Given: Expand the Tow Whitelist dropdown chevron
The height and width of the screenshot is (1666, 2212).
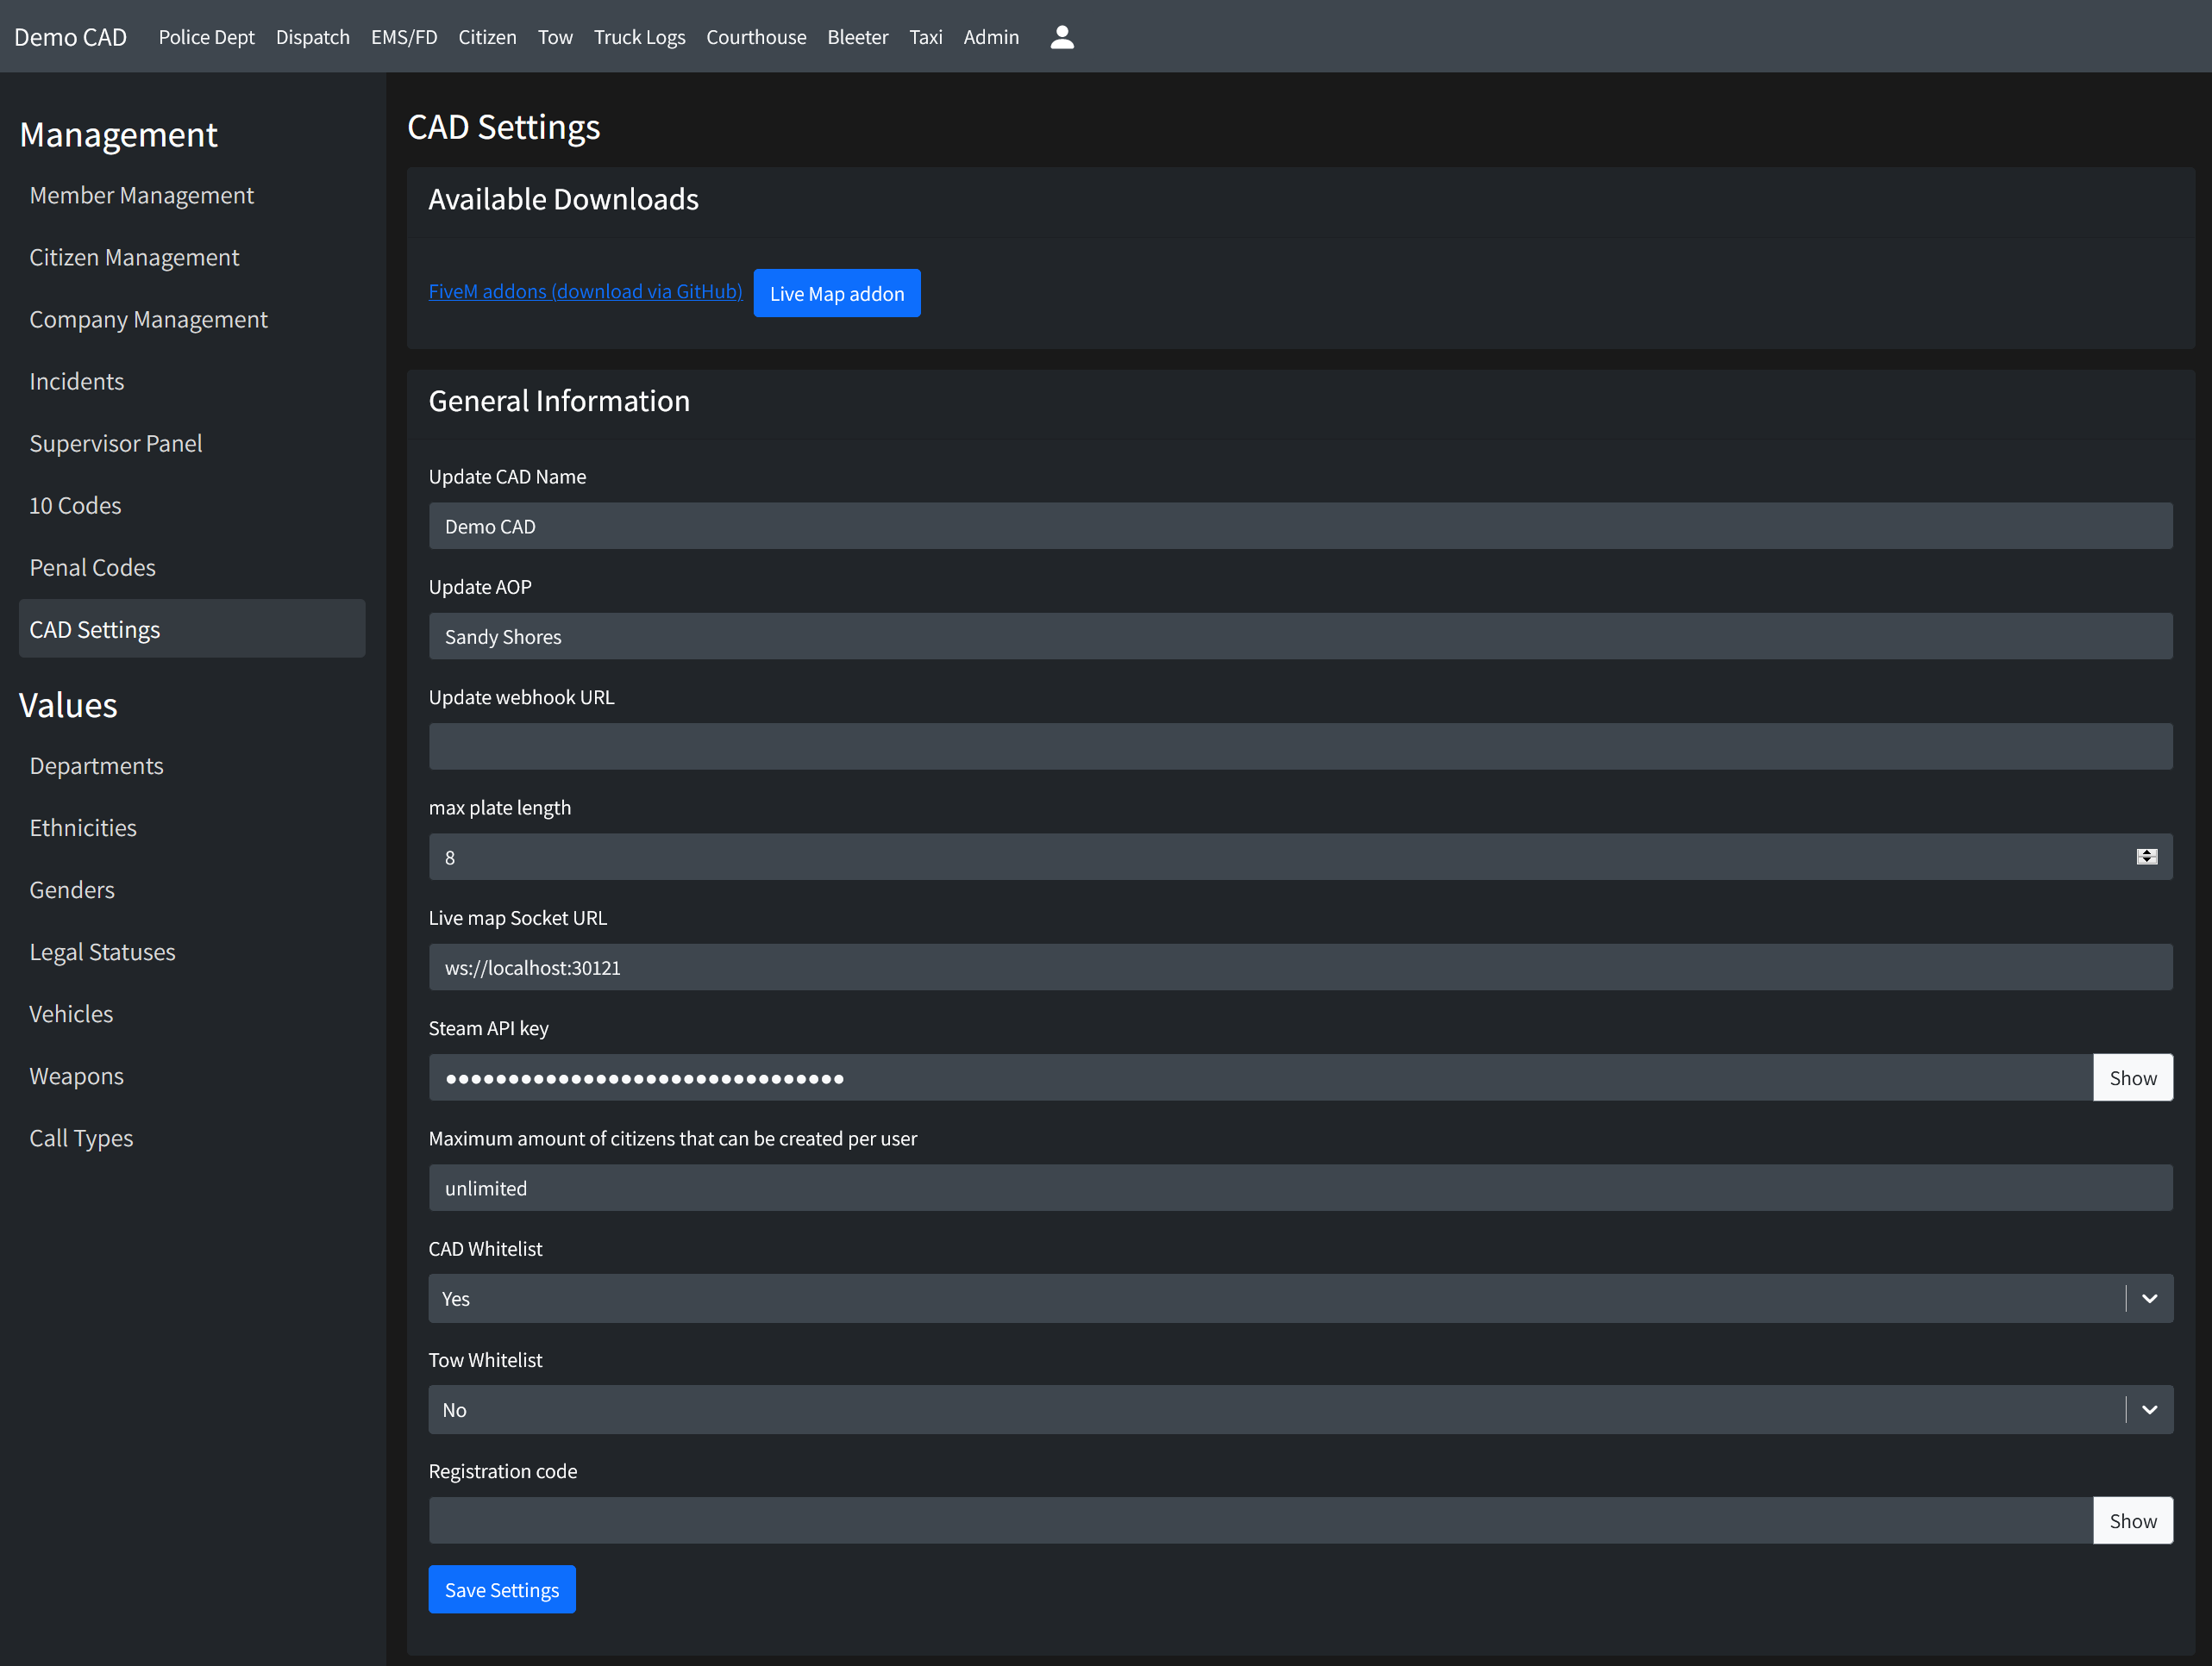Looking at the screenshot, I should pos(2149,1409).
